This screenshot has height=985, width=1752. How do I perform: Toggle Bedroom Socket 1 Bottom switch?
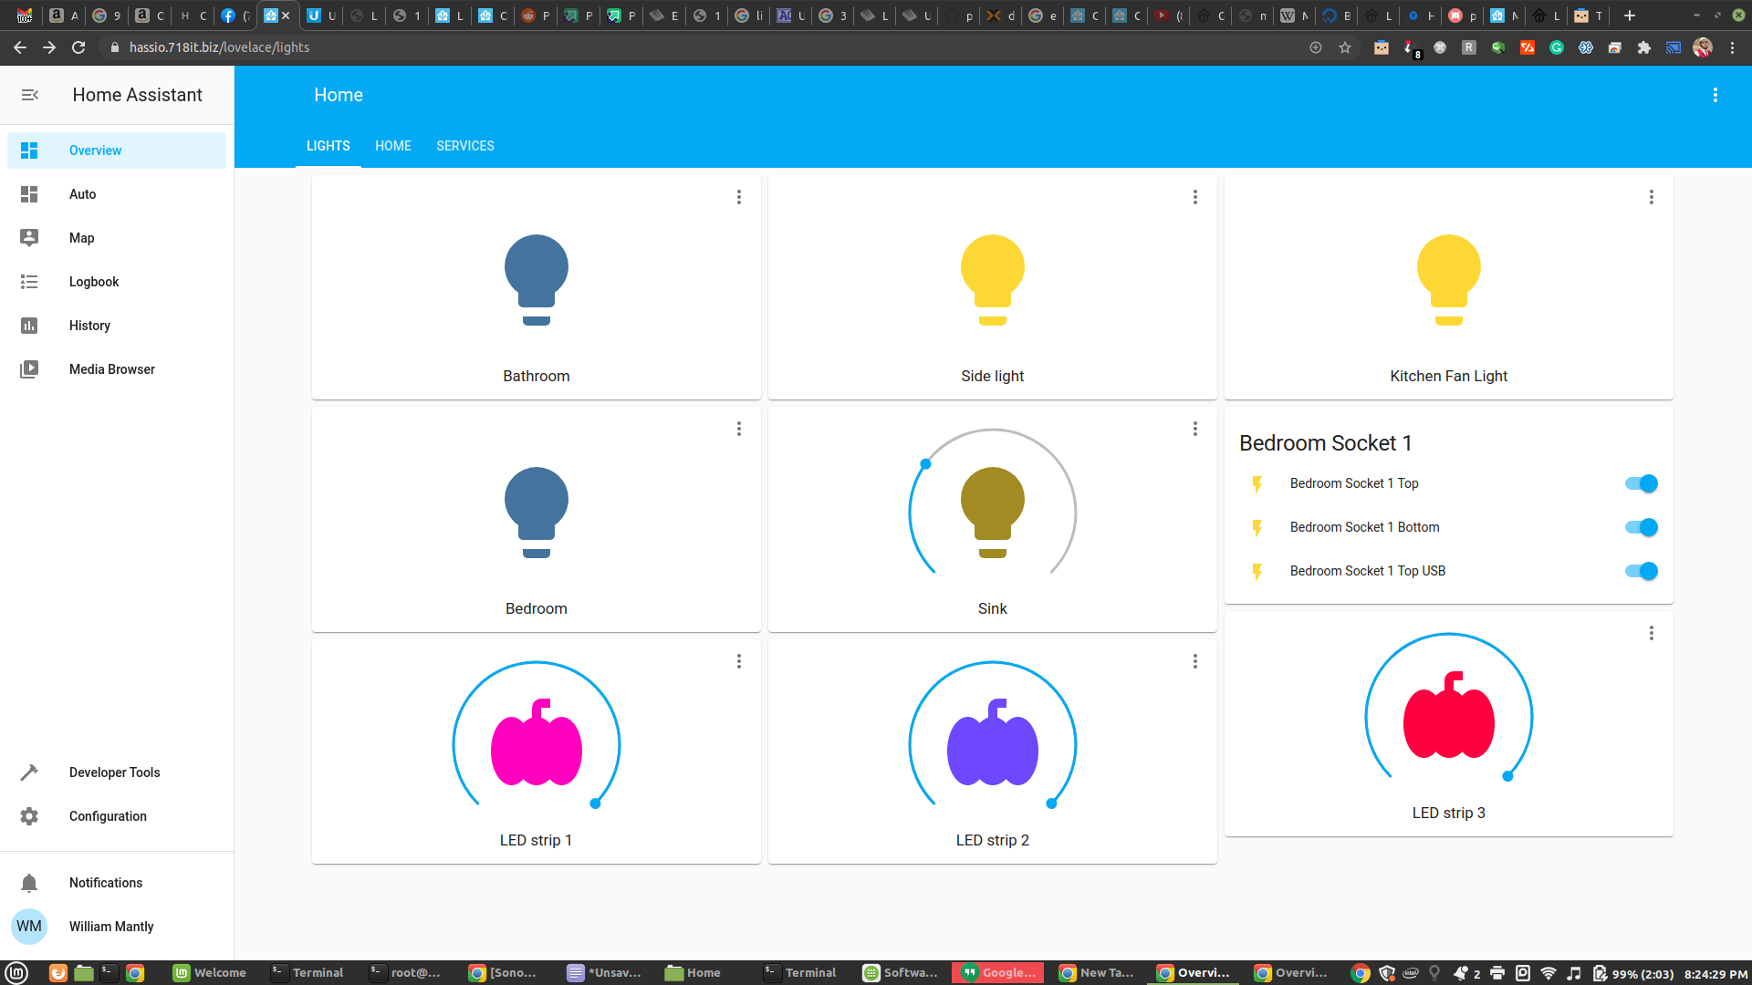pos(1641,527)
